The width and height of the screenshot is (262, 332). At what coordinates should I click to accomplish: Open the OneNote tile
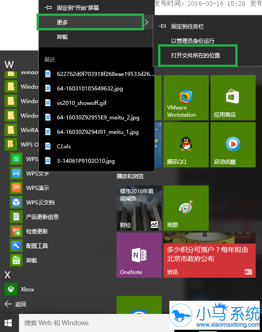[x=139, y=255]
